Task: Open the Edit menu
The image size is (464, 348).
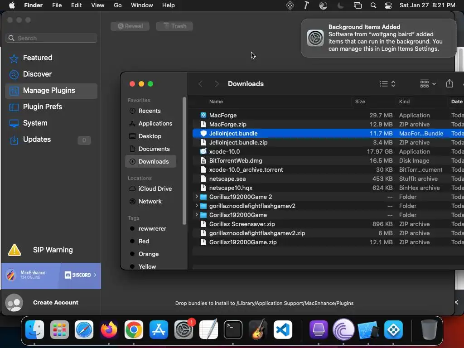Action: [76, 5]
